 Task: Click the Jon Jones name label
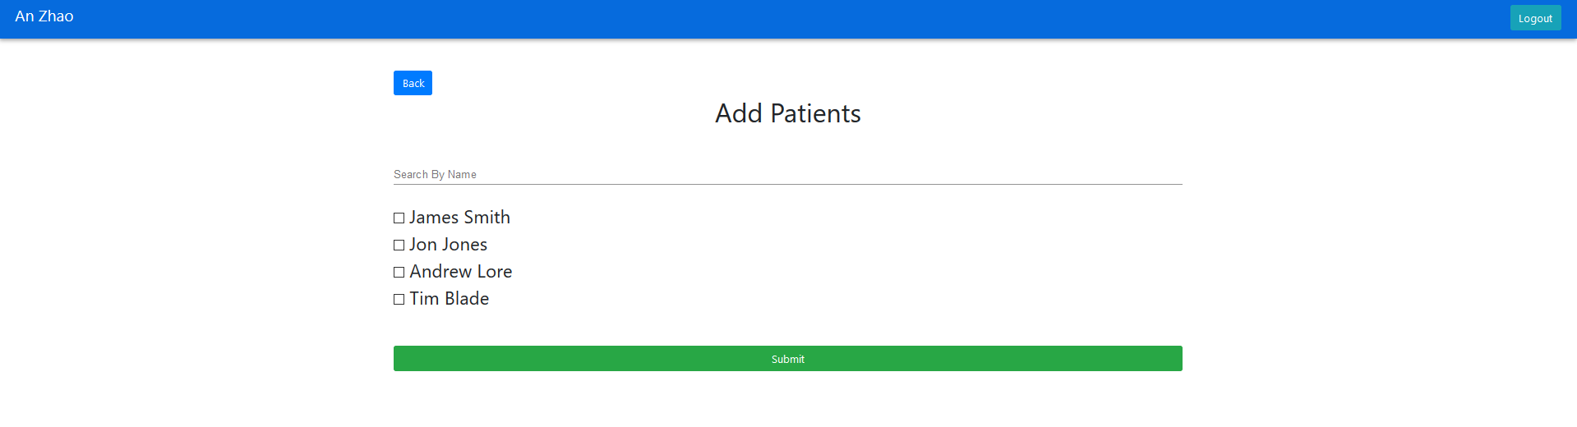click(x=448, y=245)
